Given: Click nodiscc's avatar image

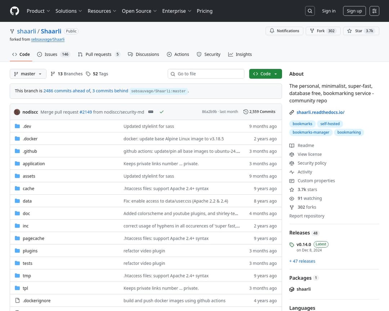Looking at the screenshot, I should (x=17, y=112).
